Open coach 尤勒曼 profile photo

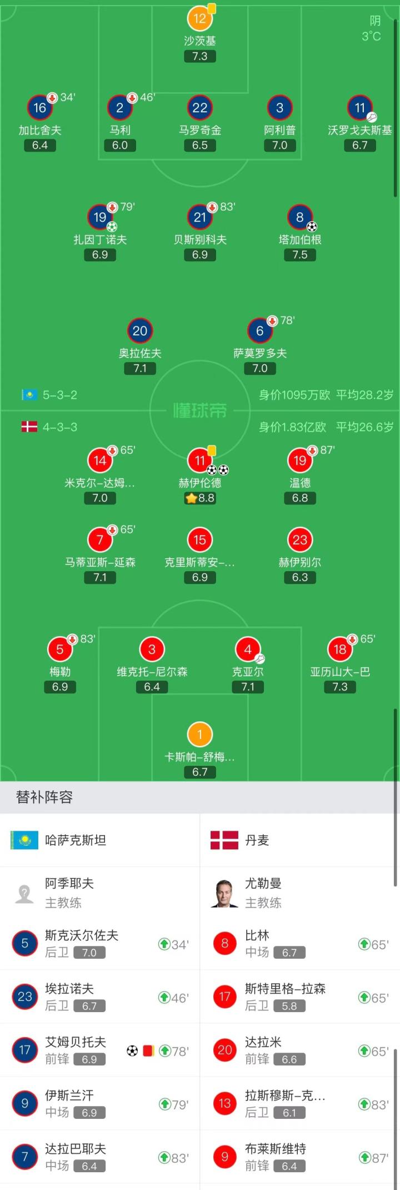coord(224,893)
